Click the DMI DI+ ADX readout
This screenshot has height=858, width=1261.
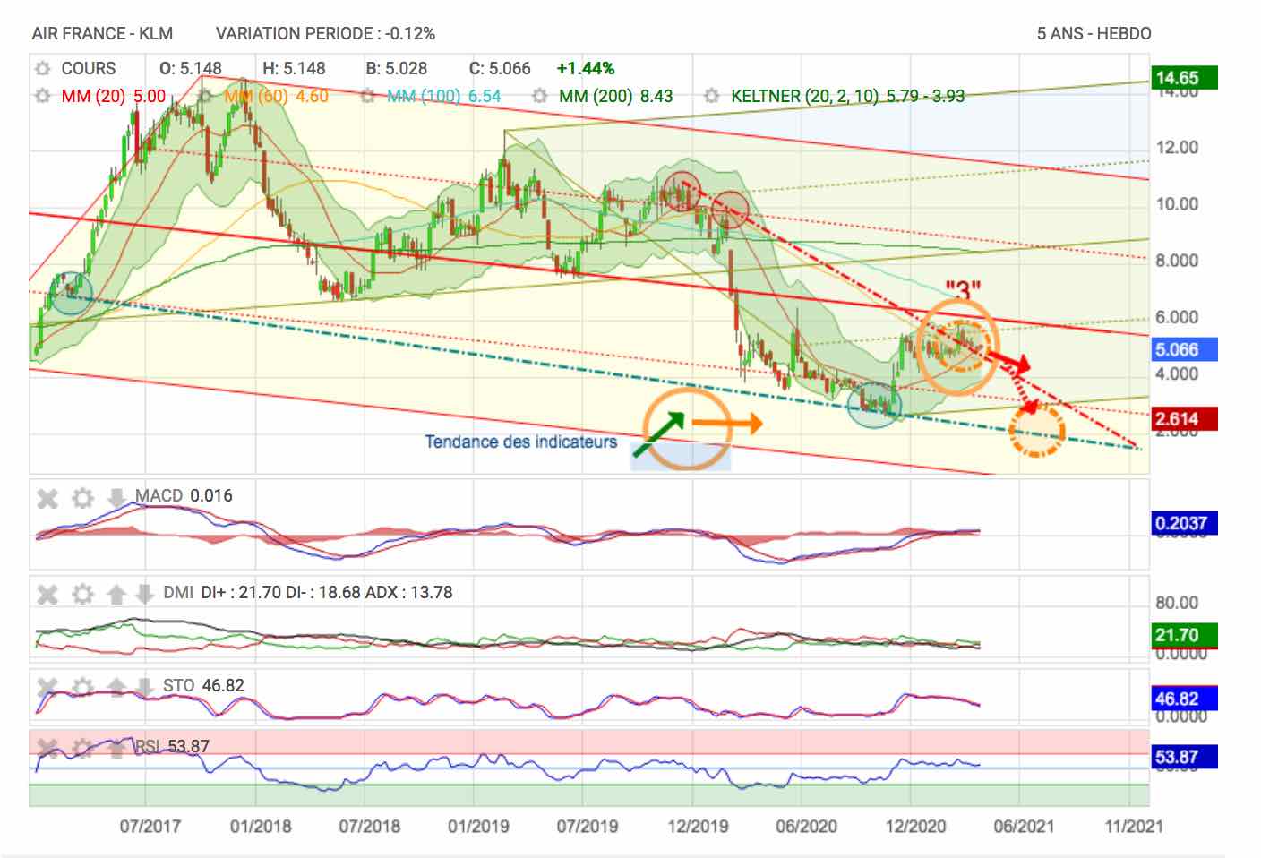308,593
